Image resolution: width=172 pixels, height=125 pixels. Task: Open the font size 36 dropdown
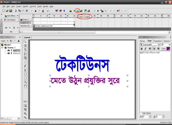coord(169,45)
